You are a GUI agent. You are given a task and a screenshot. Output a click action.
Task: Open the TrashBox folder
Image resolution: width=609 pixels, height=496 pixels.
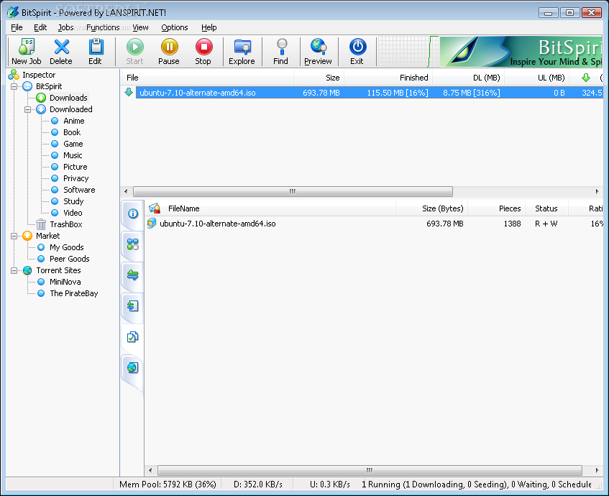coord(65,224)
